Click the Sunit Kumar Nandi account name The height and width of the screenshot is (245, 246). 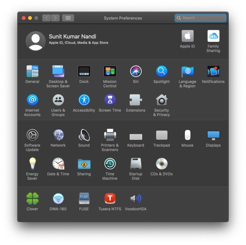point(72,37)
